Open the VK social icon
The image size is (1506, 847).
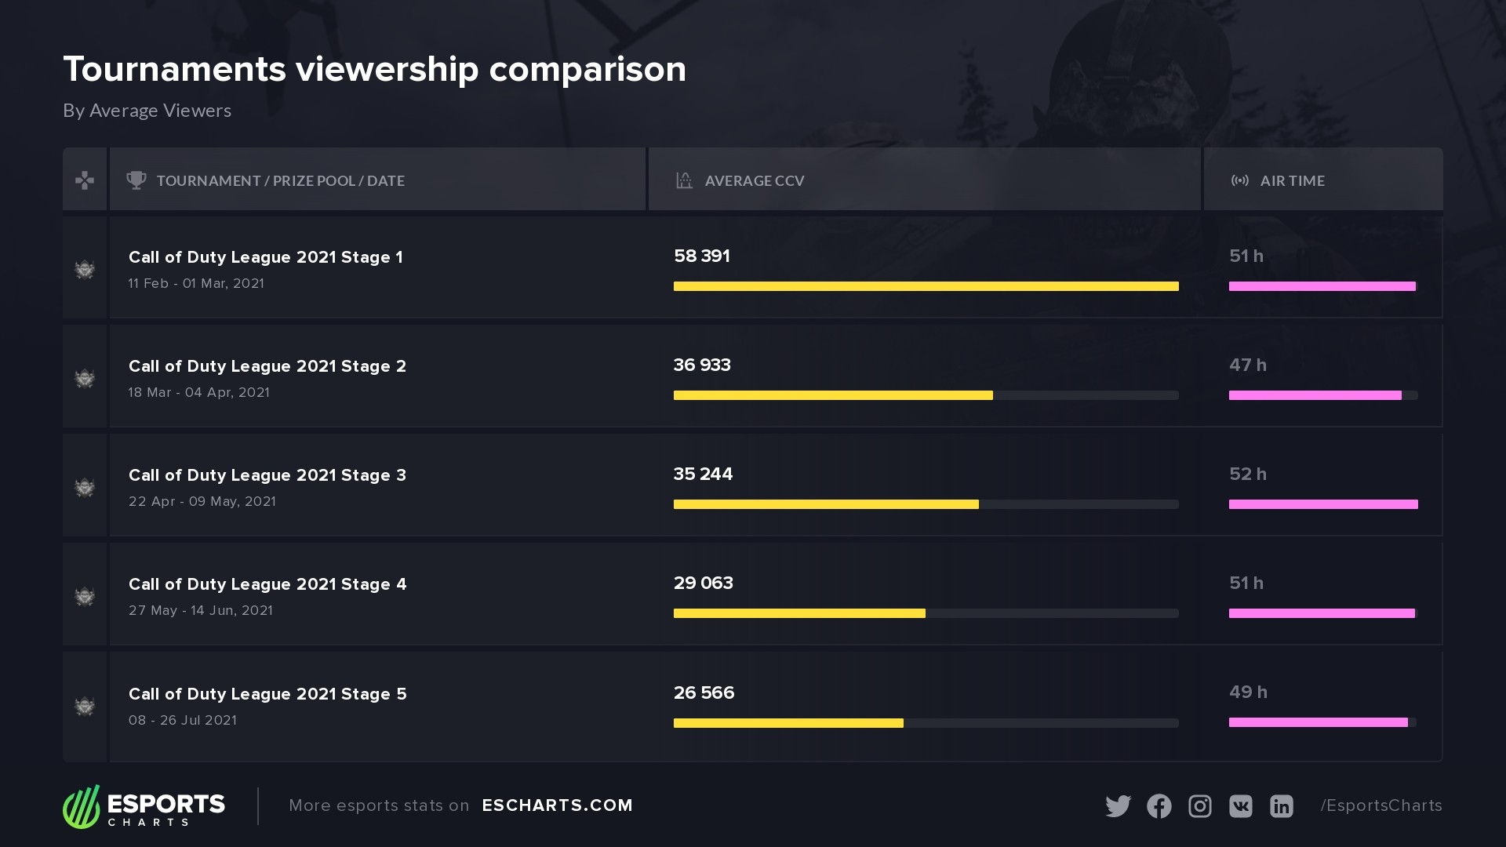(1240, 806)
